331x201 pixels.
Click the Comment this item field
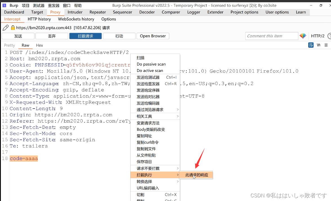tap(272, 36)
